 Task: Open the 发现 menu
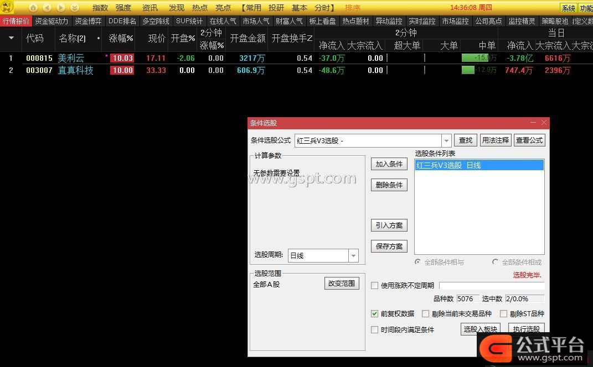click(x=176, y=8)
